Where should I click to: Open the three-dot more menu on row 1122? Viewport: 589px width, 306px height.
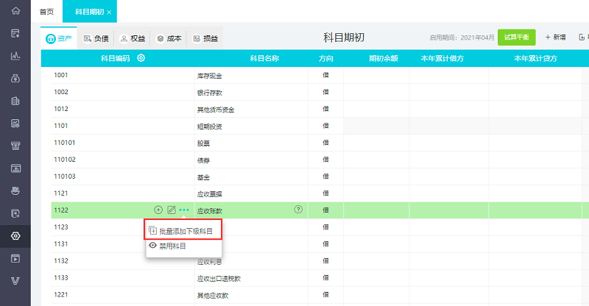(x=184, y=210)
